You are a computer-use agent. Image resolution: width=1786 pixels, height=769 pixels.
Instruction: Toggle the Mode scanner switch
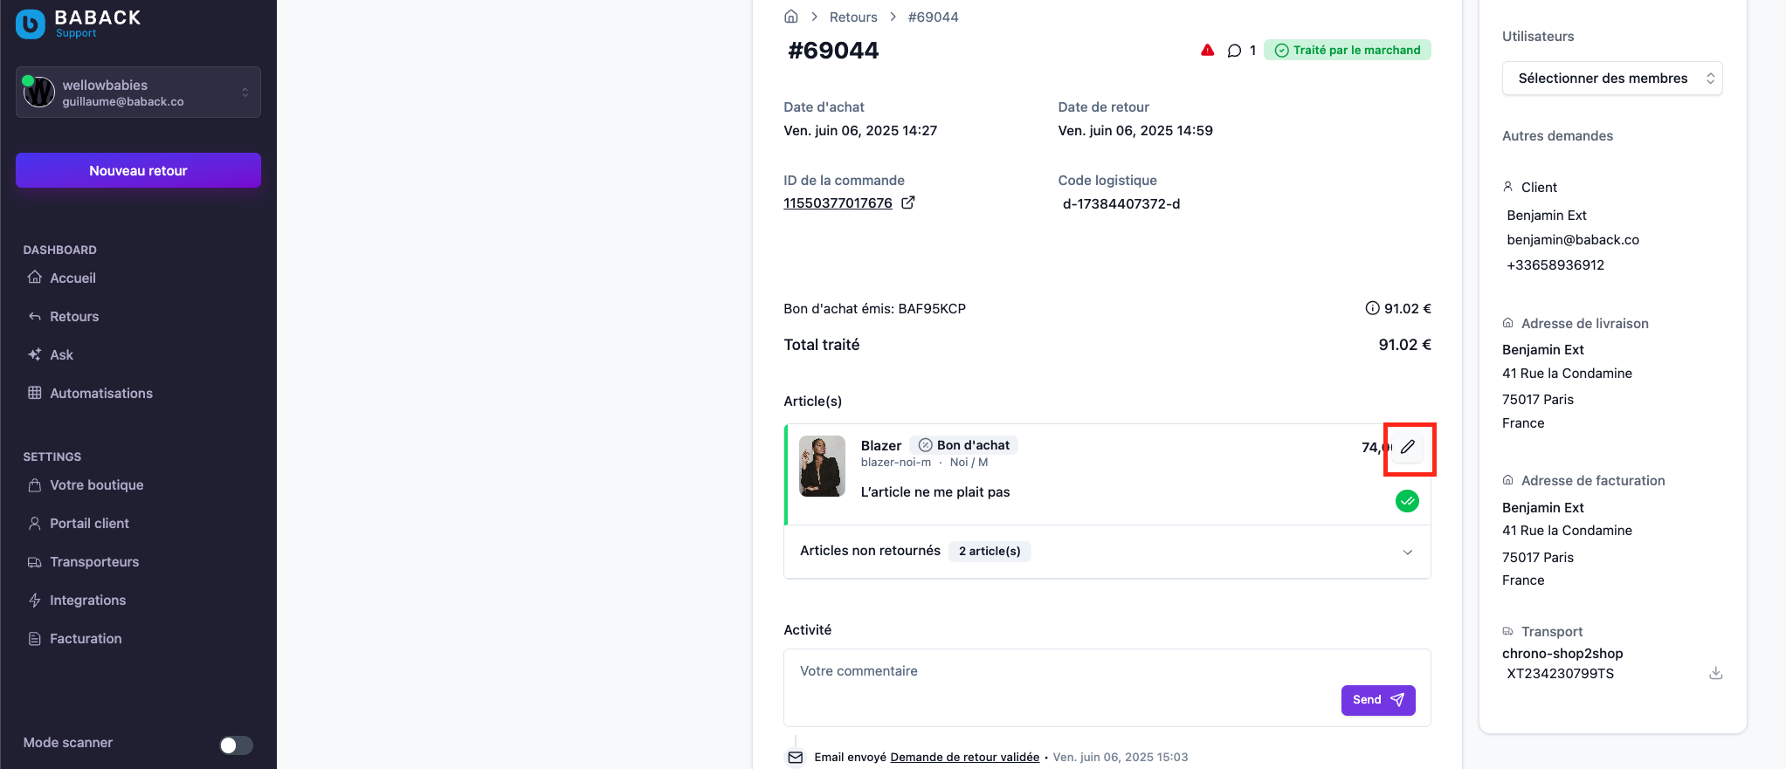tap(236, 745)
